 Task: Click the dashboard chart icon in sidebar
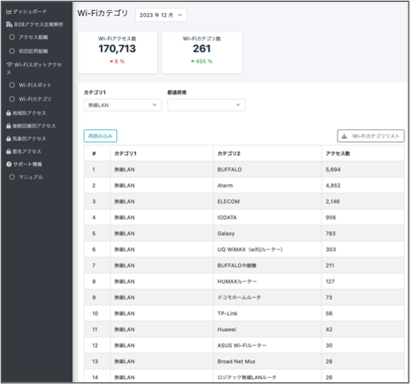[x=8, y=12]
